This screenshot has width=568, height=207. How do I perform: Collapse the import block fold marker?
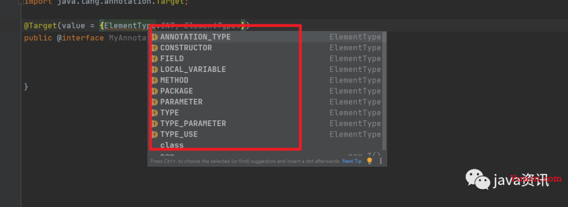tap(21, 2)
